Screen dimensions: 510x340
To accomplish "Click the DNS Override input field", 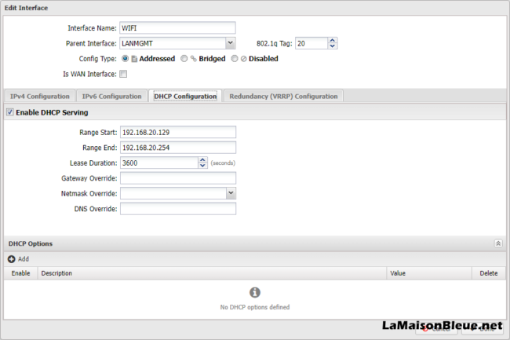I will pos(177,208).
